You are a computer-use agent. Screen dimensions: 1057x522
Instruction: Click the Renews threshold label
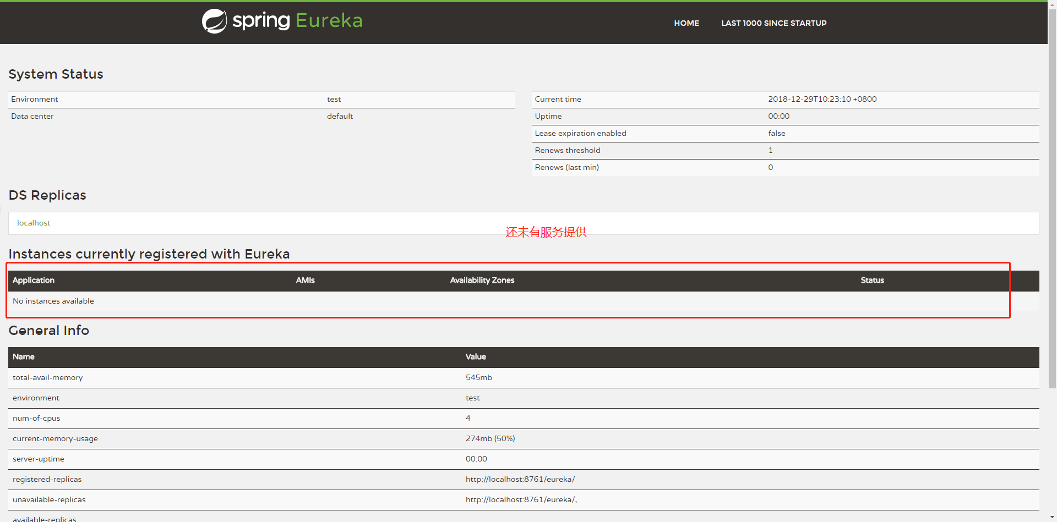pos(568,150)
